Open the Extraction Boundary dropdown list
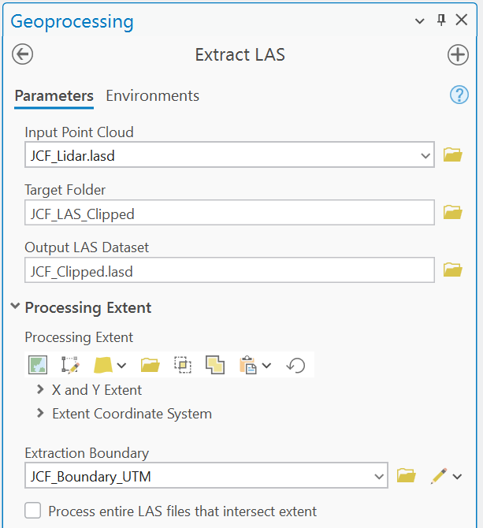Viewport: 483px width, 528px height. coord(378,476)
